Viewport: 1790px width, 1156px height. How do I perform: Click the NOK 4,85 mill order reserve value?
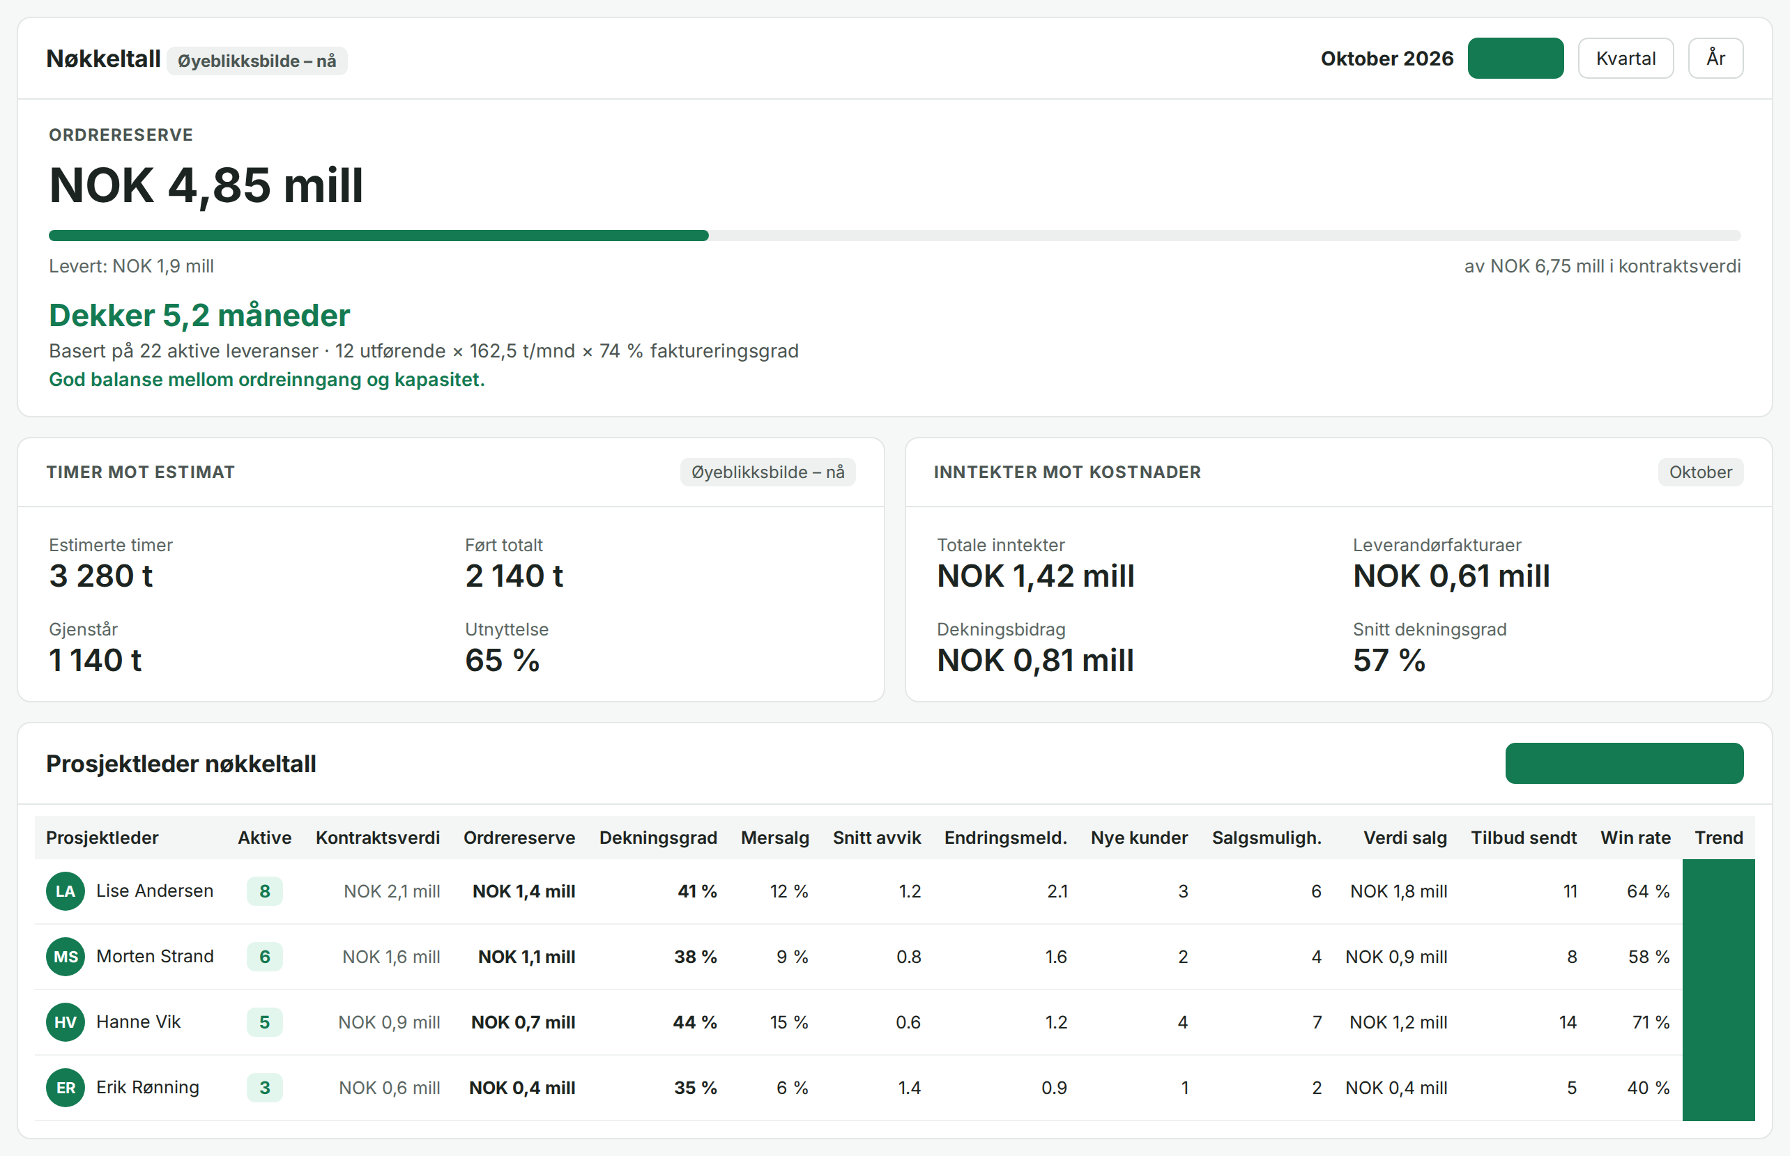(x=206, y=185)
